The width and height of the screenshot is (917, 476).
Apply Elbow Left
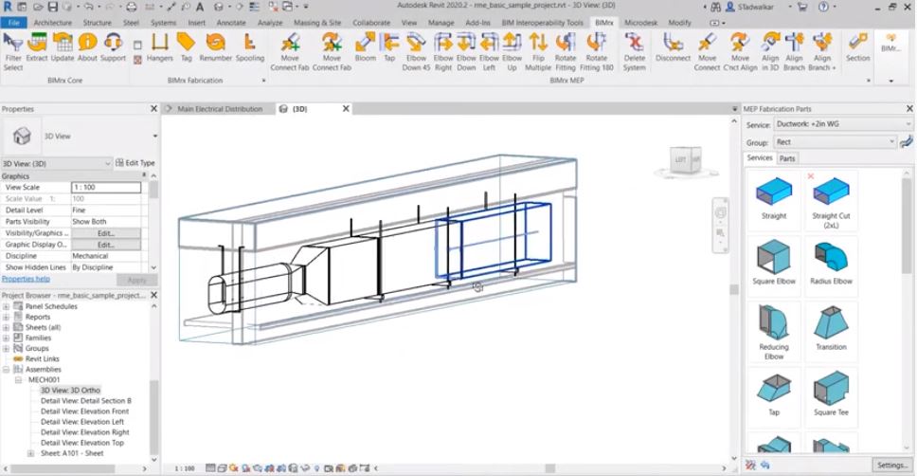click(x=489, y=51)
